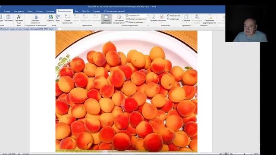Select the Рецензирование tab
276x155 pixels.
pos(65,11)
